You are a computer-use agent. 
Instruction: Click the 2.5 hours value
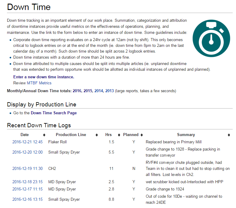coord(111,182)
